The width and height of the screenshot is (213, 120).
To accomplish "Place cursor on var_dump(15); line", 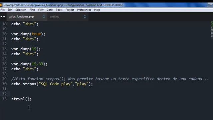I will coord(26,49).
